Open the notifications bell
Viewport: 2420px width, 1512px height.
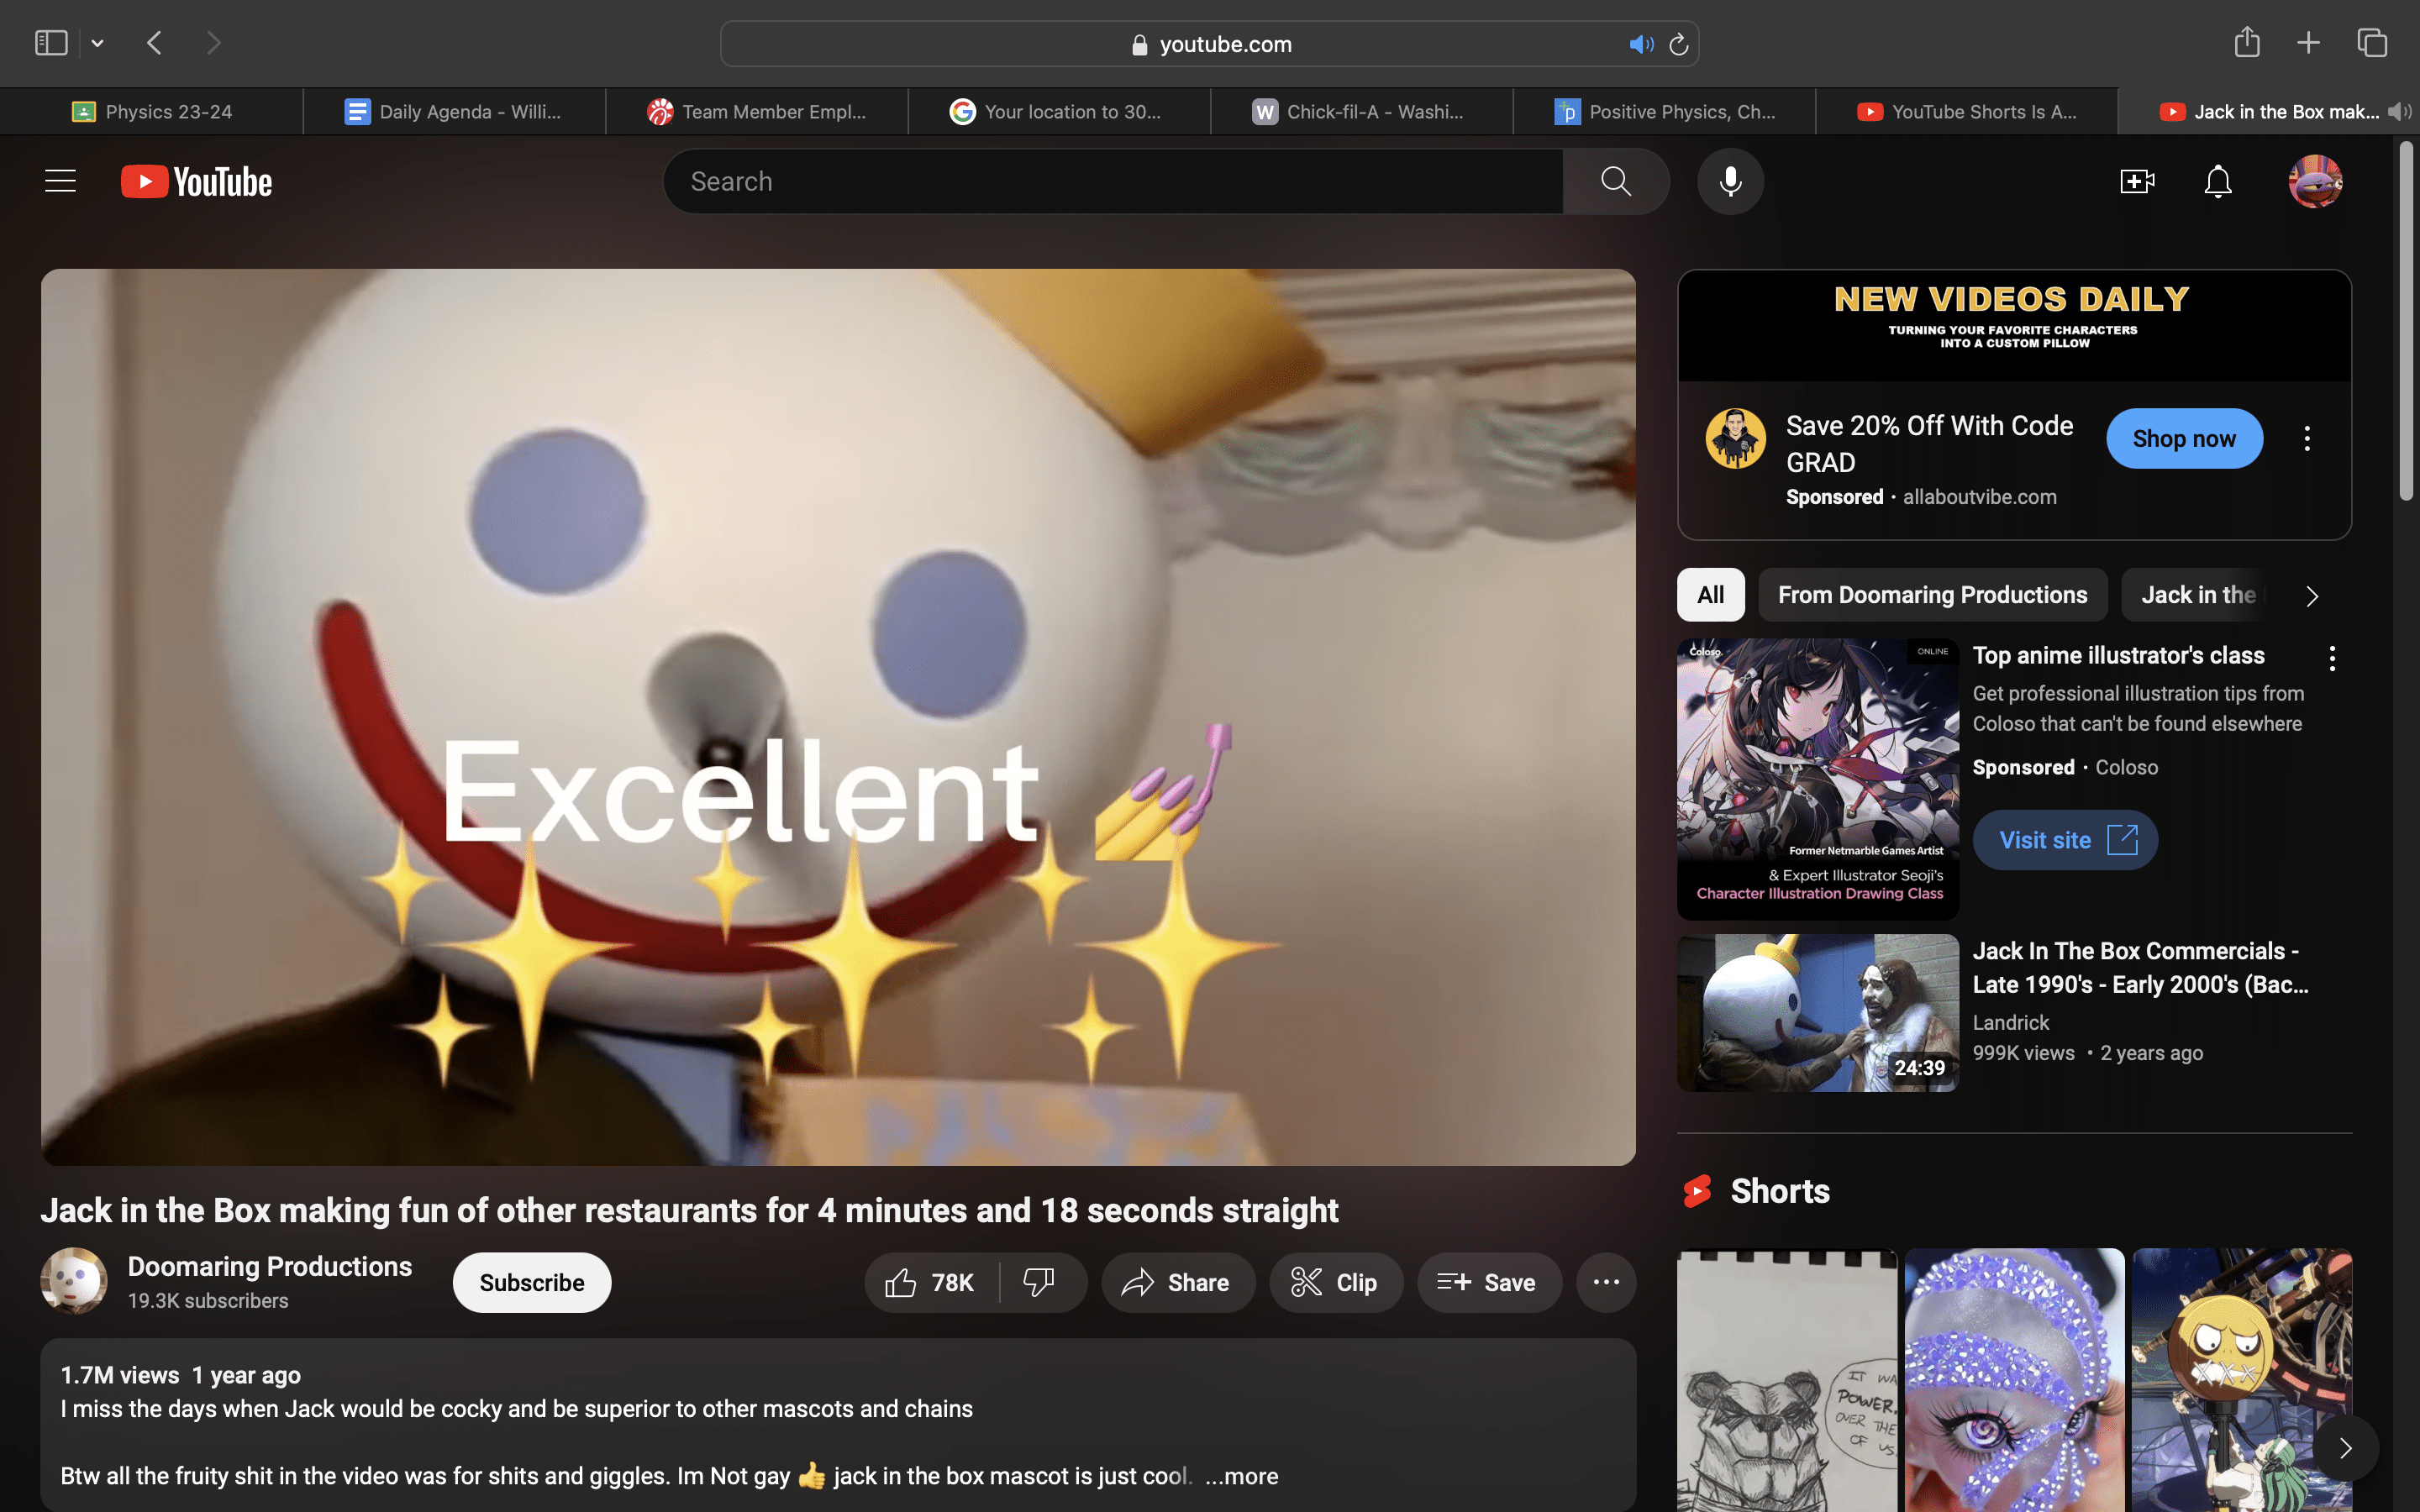pos(2217,181)
